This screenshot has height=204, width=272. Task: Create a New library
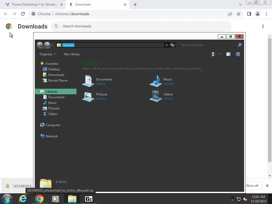point(72,54)
